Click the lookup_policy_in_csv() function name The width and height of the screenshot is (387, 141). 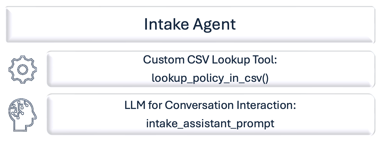[210, 78]
